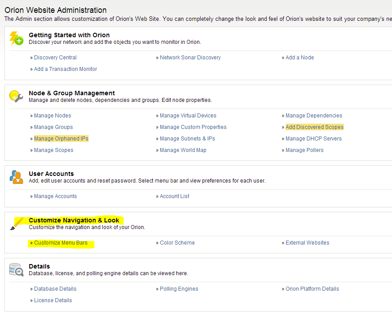Open Manage Orphaned IPs

click(61, 139)
